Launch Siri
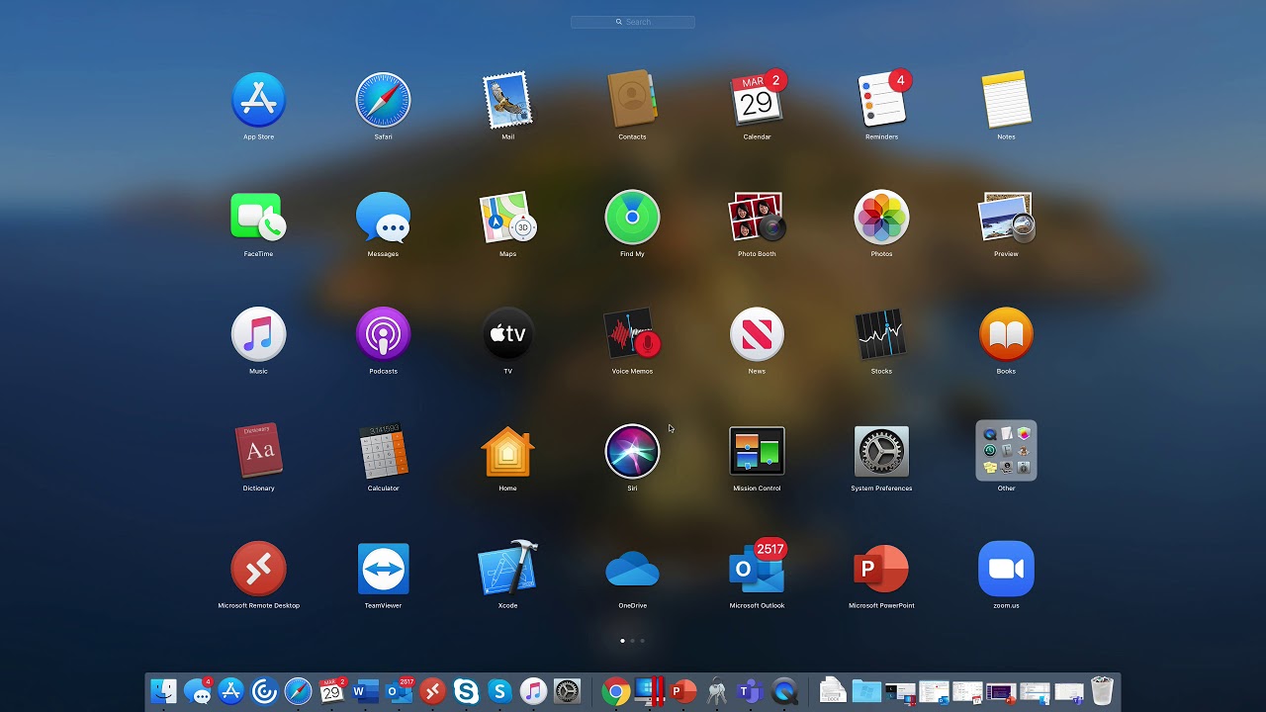This screenshot has height=712, width=1266. [x=632, y=451]
